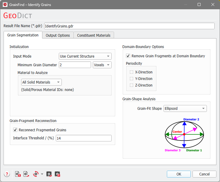Viewport: 220px width, 182px height.
Task: Click the 'Minimum Grain Diameter' label
Action: tap(37, 65)
